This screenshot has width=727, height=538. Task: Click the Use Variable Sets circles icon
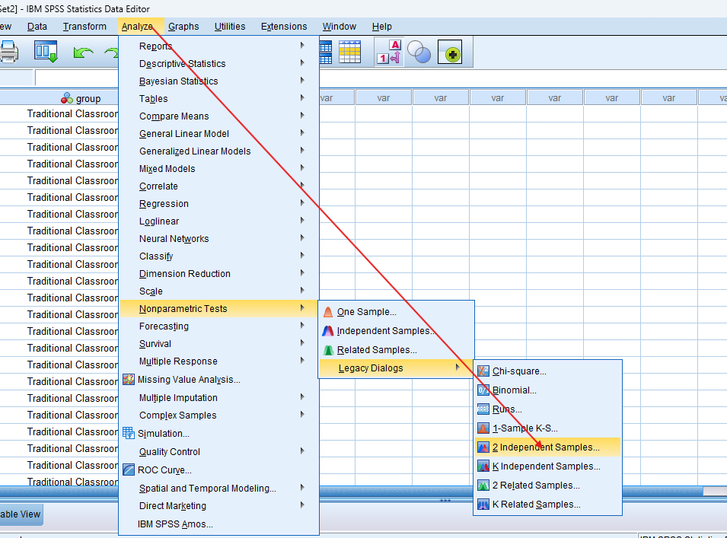(x=419, y=53)
